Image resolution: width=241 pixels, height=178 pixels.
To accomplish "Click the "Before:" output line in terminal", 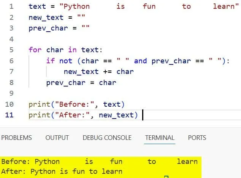I will point(99,162).
